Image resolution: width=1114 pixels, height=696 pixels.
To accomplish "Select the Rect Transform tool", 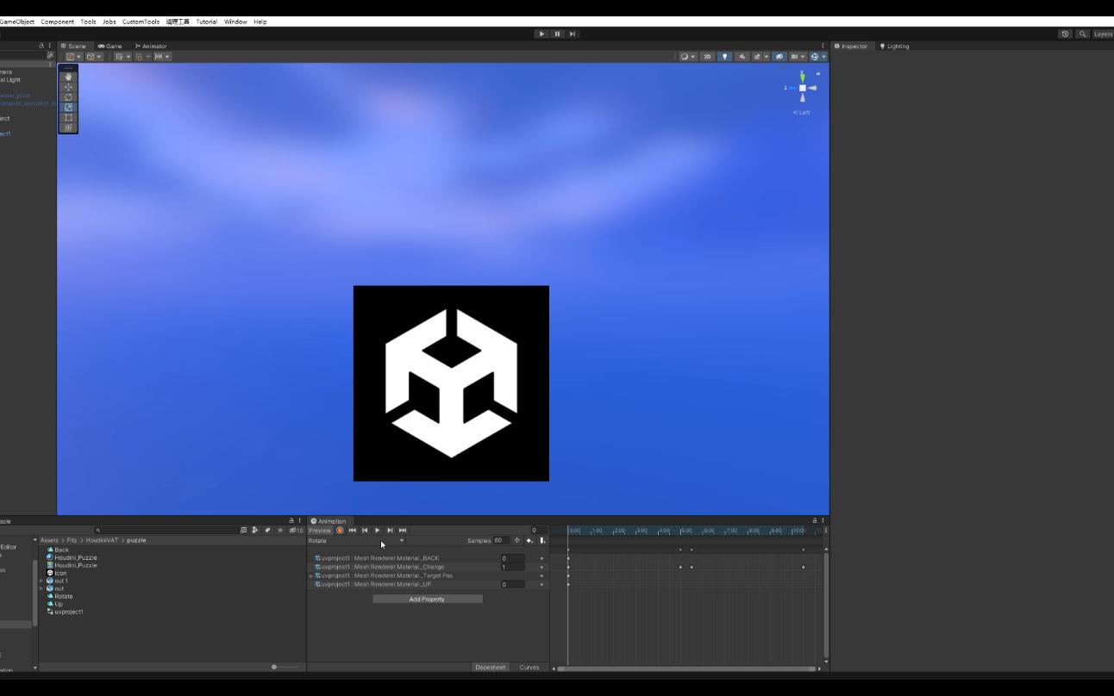I will tap(67, 117).
